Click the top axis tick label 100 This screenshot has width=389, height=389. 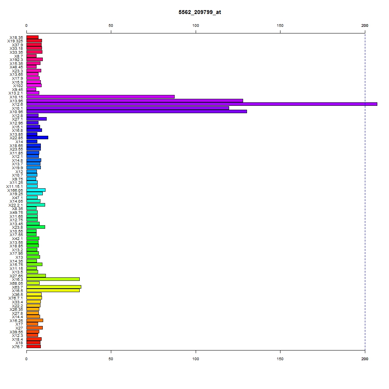tap(196, 26)
